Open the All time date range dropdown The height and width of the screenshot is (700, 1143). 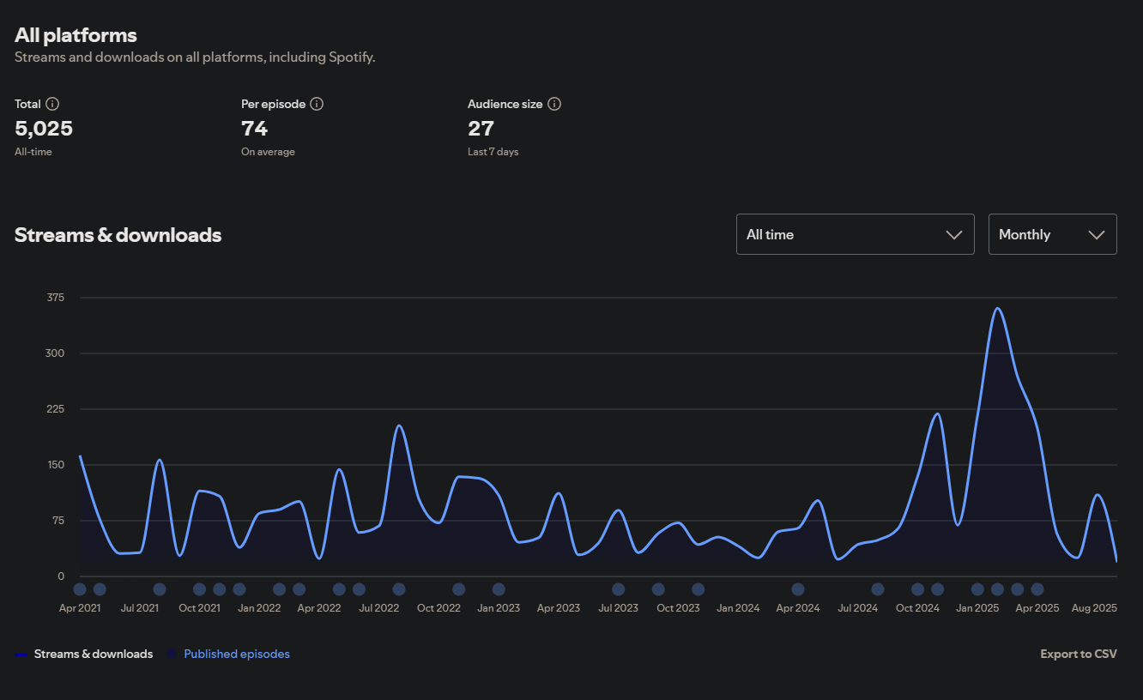click(x=855, y=234)
